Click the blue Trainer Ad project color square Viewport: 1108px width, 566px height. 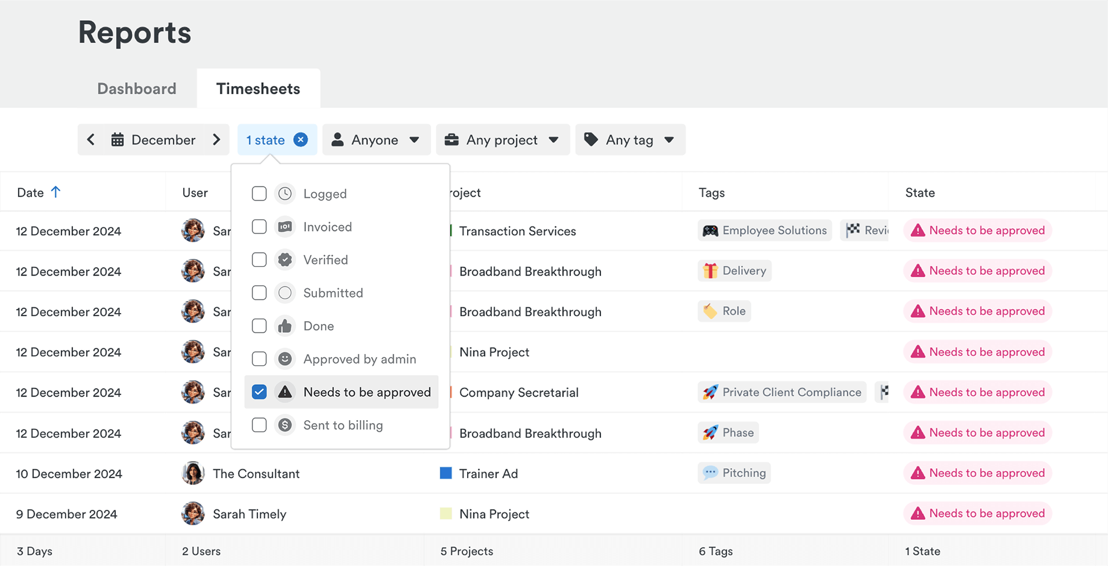446,473
